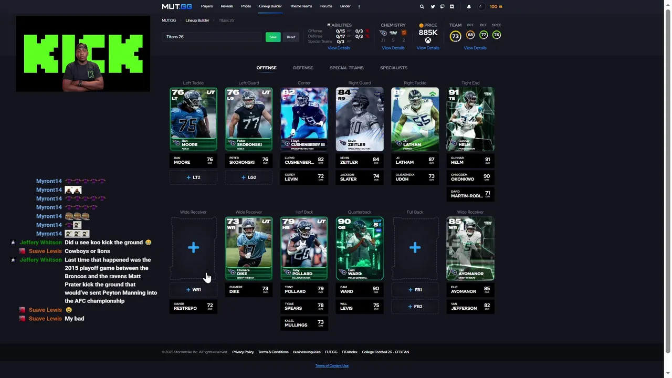Click the SPEC 76 rating circle
Screen dimensions: 672x378
[x=497, y=35]
